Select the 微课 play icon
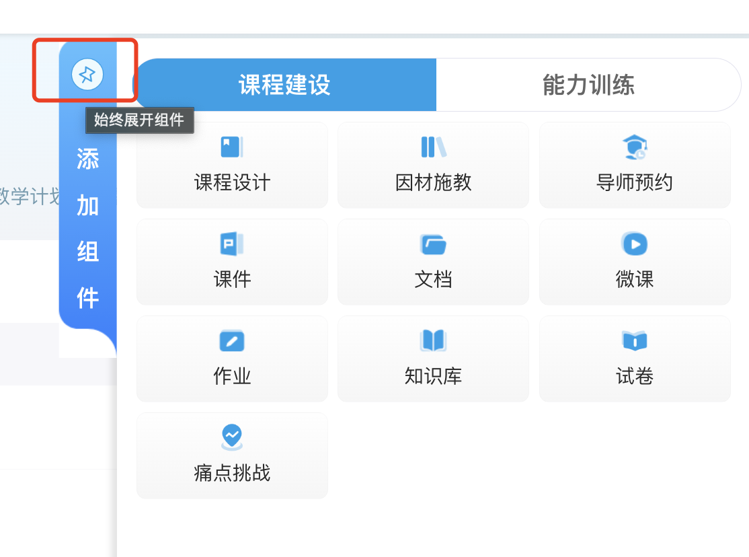 (634, 244)
